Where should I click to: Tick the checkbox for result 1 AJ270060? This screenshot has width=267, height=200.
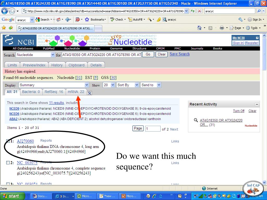tap(8, 141)
